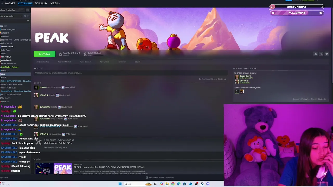333x187 pixels.
Task: Click En Son Çıkan Haberleri Görüntüle
Action: pos(212,79)
